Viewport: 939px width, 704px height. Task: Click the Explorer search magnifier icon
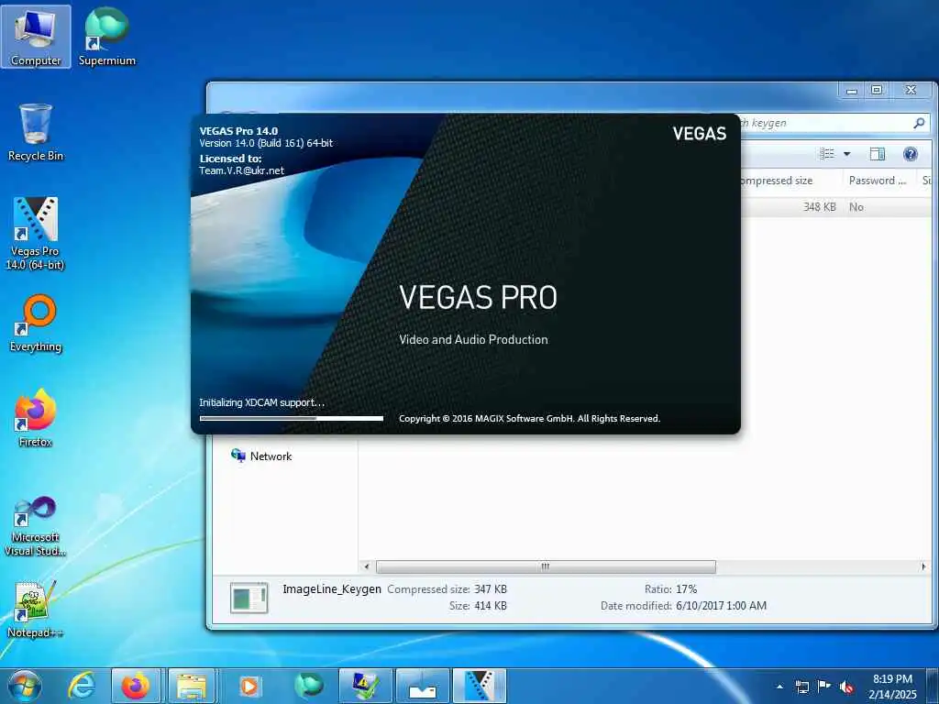click(x=919, y=123)
